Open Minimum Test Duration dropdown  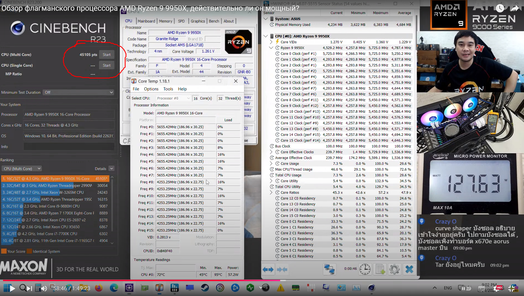pyautogui.click(x=79, y=92)
